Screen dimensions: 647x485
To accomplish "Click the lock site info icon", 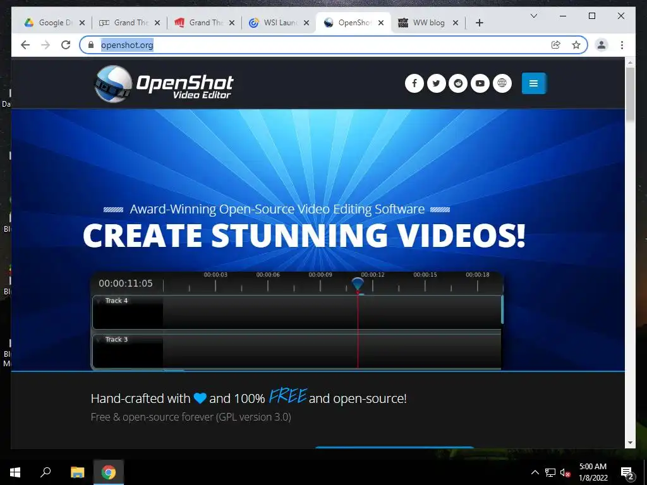I will point(91,45).
